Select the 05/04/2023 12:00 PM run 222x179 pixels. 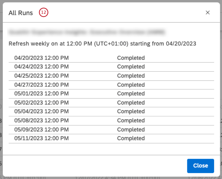(x=42, y=111)
